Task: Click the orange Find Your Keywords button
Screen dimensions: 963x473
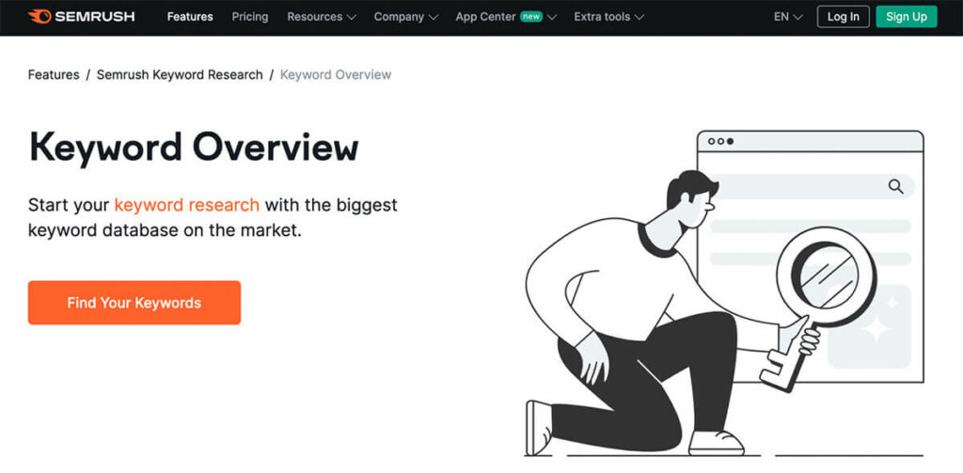Action: [x=134, y=303]
